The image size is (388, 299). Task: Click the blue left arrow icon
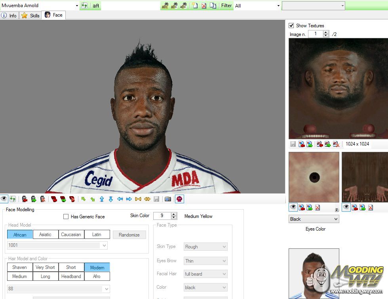click(120, 199)
